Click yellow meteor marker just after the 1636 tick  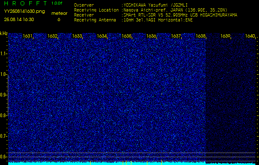pyautogui.click(x=161, y=163)
